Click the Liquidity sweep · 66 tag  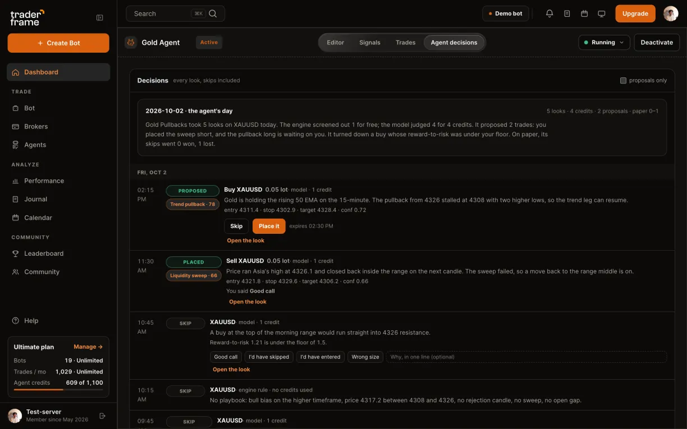click(x=194, y=275)
